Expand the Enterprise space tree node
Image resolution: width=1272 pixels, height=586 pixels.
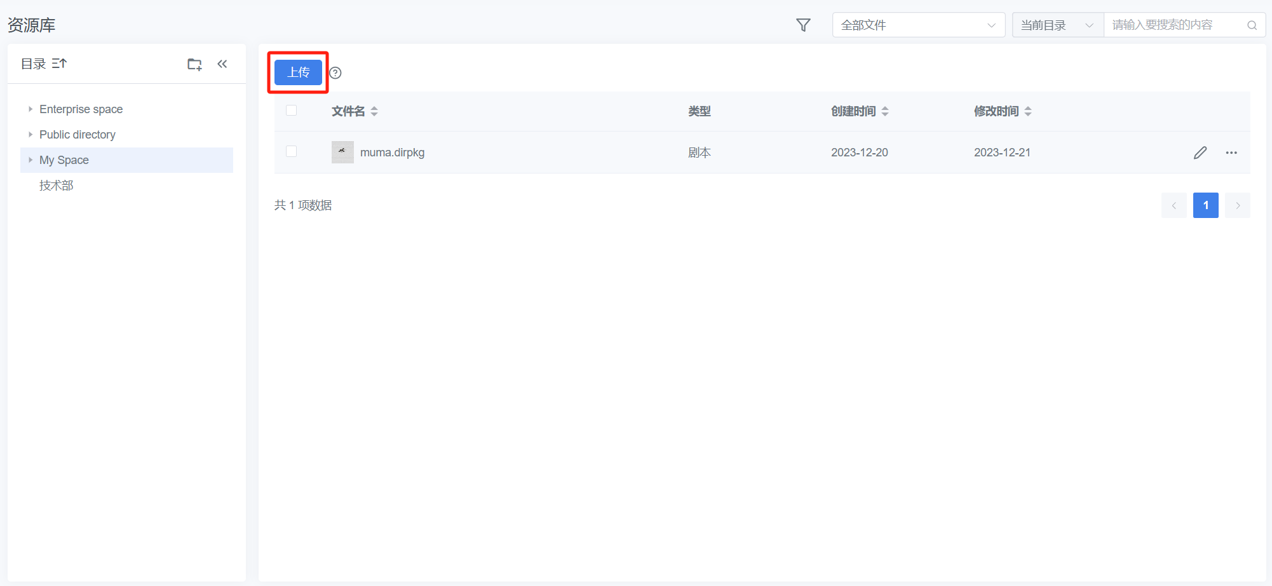30,109
